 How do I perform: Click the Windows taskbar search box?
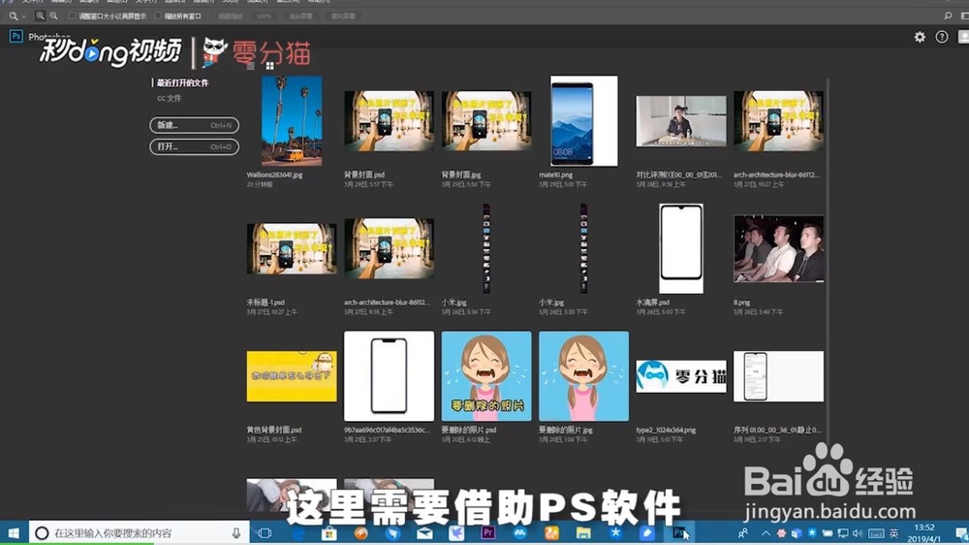(x=139, y=532)
